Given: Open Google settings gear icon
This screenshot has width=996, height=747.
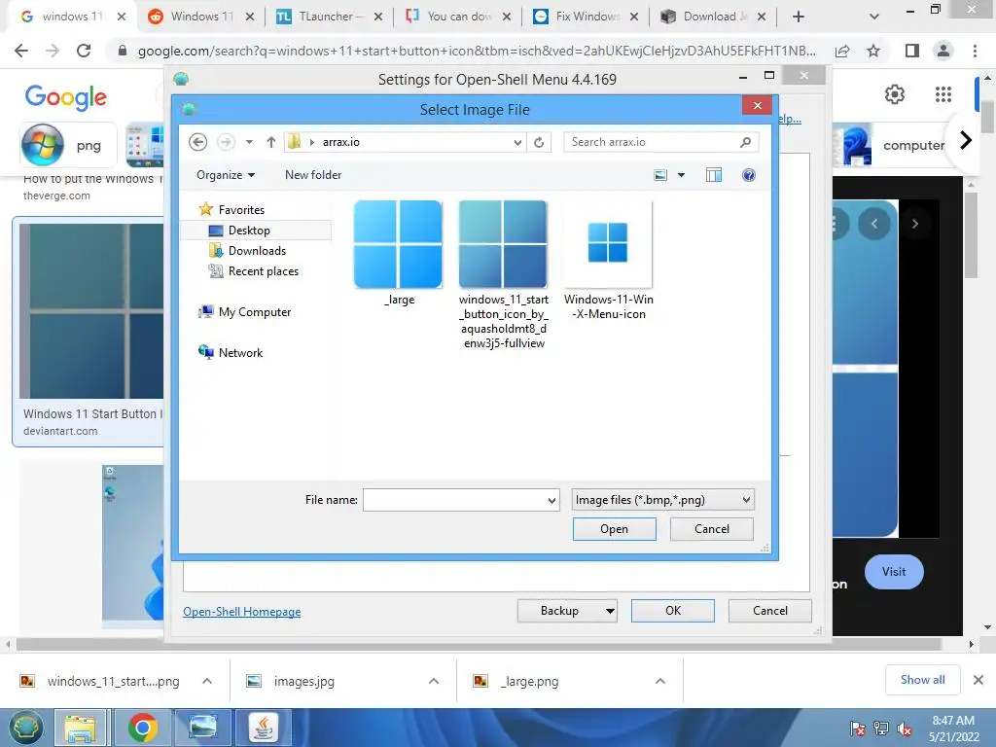Looking at the screenshot, I should click(x=895, y=94).
